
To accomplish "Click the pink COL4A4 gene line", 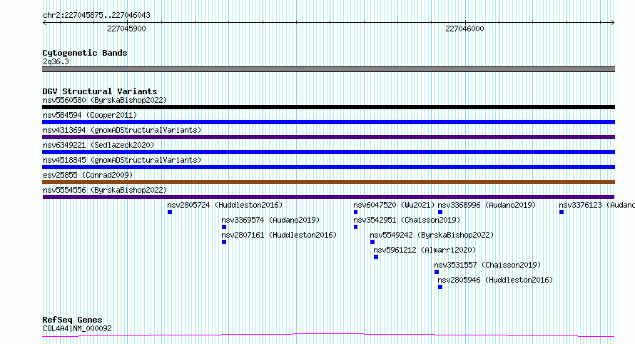I will [328, 335].
